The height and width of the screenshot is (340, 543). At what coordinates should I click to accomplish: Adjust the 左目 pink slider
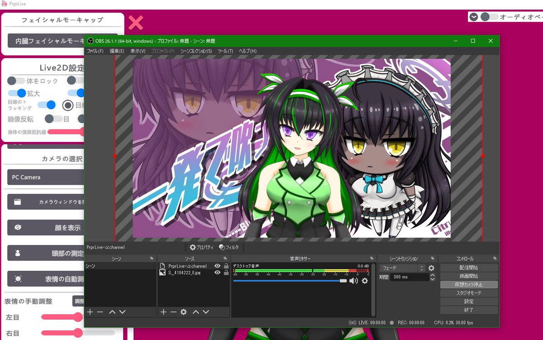click(62, 317)
